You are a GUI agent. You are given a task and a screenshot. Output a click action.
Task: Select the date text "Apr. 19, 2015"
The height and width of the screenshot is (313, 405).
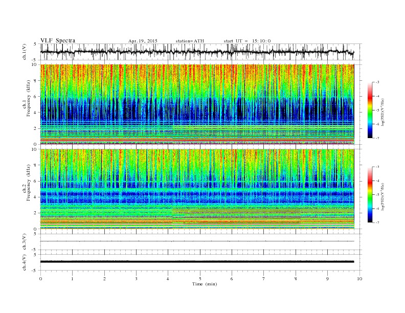point(143,41)
